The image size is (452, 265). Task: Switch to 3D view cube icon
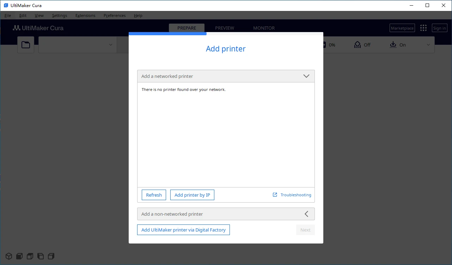click(x=9, y=256)
